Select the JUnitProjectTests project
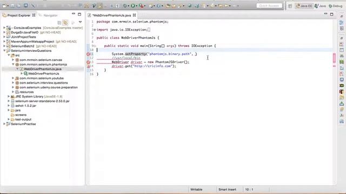Viewport: 346px width, 194px height. point(23,37)
